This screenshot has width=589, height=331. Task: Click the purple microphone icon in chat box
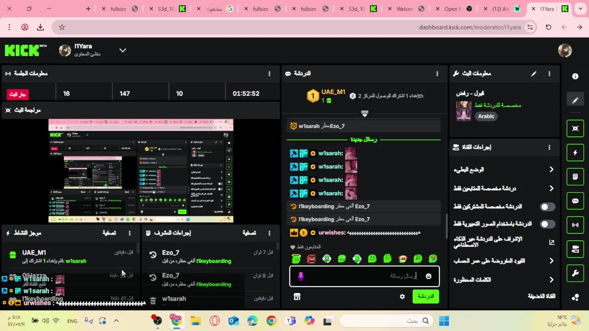click(x=300, y=276)
